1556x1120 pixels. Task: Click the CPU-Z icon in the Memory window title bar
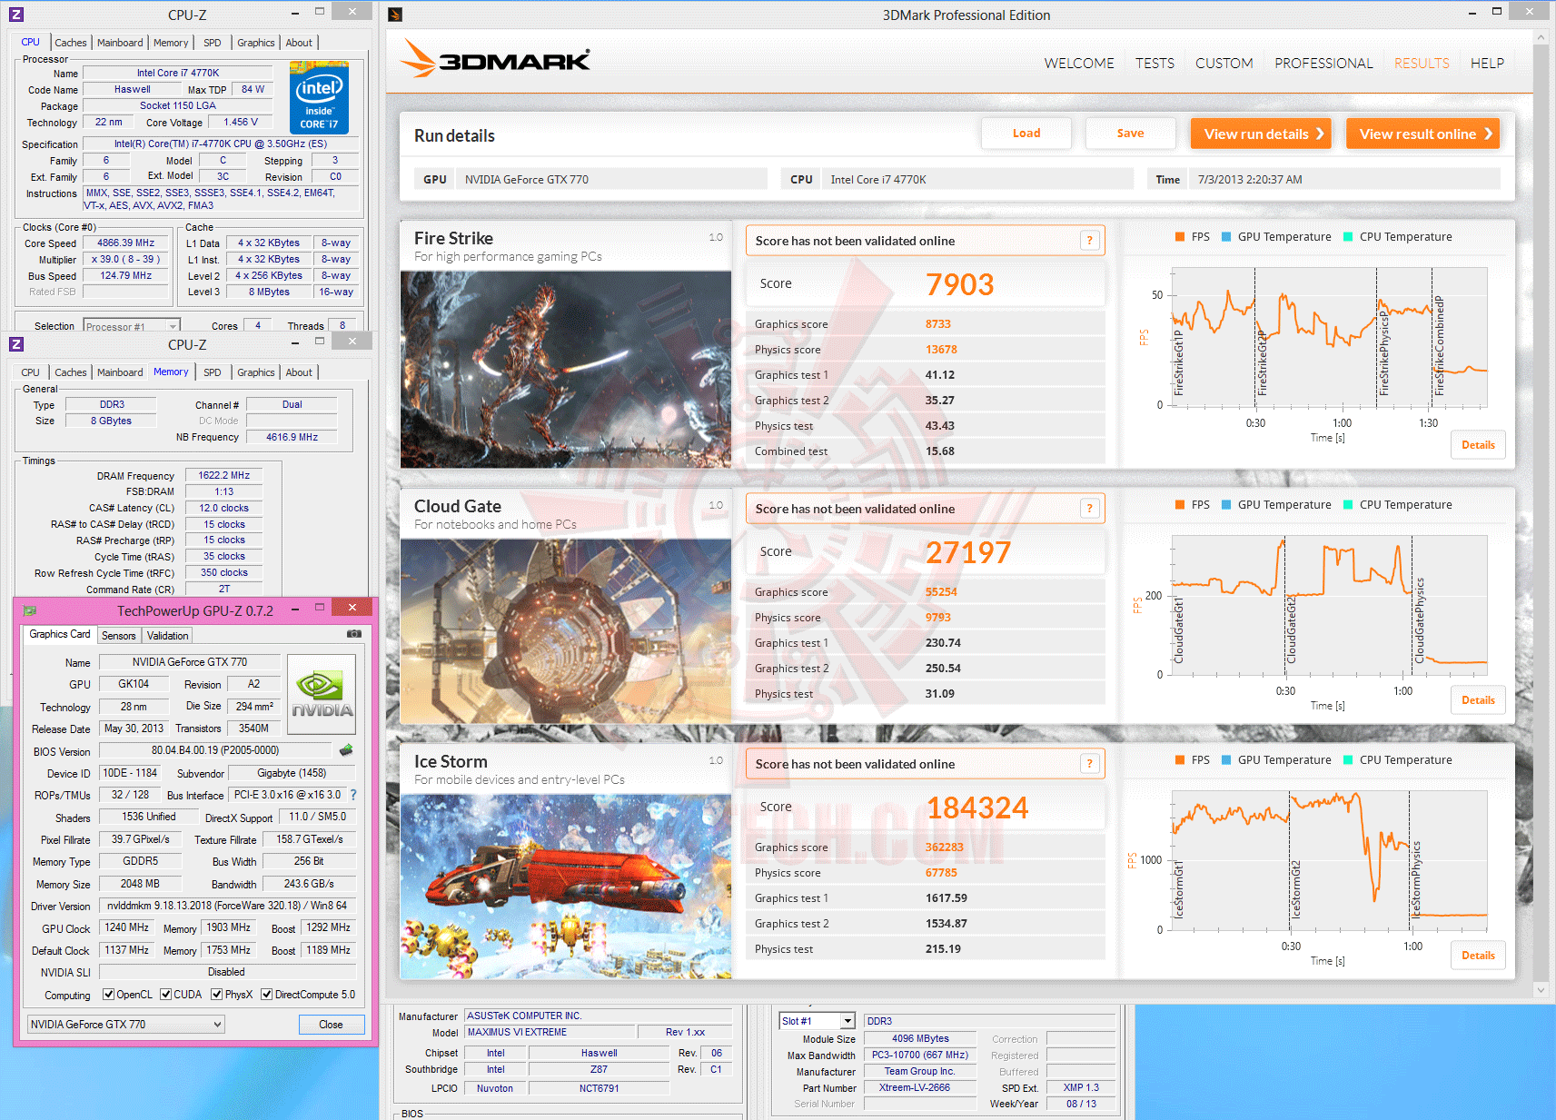15,344
